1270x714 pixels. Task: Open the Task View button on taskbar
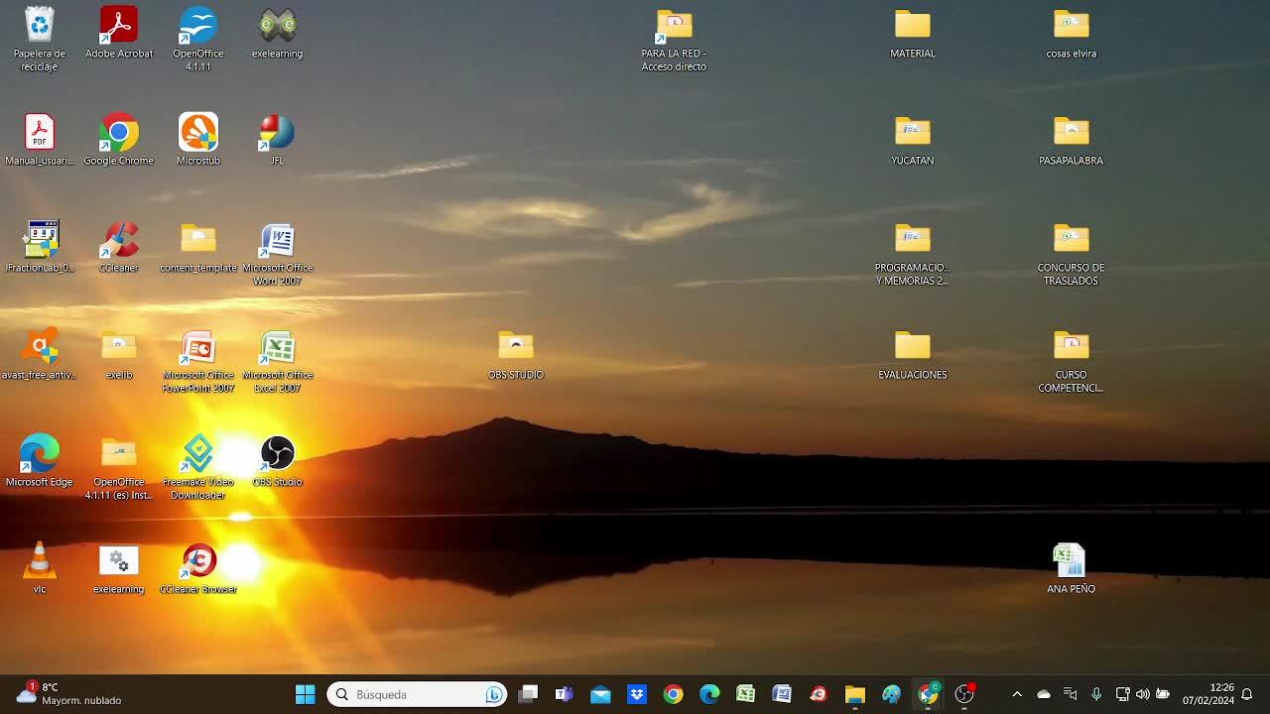pyautogui.click(x=528, y=694)
